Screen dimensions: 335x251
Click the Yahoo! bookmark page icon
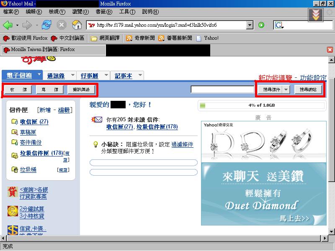pyautogui.click(x=198, y=38)
